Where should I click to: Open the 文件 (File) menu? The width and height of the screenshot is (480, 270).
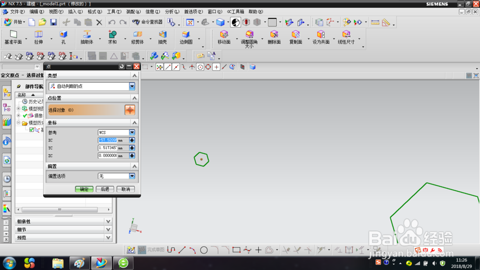click(17, 12)
